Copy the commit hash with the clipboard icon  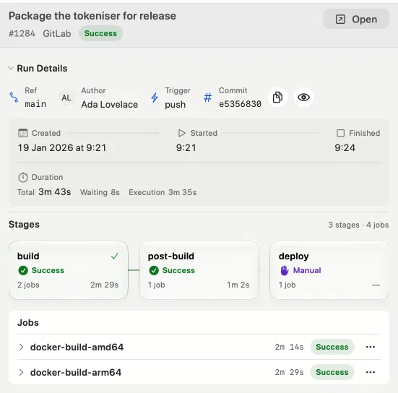coord(277,98)
